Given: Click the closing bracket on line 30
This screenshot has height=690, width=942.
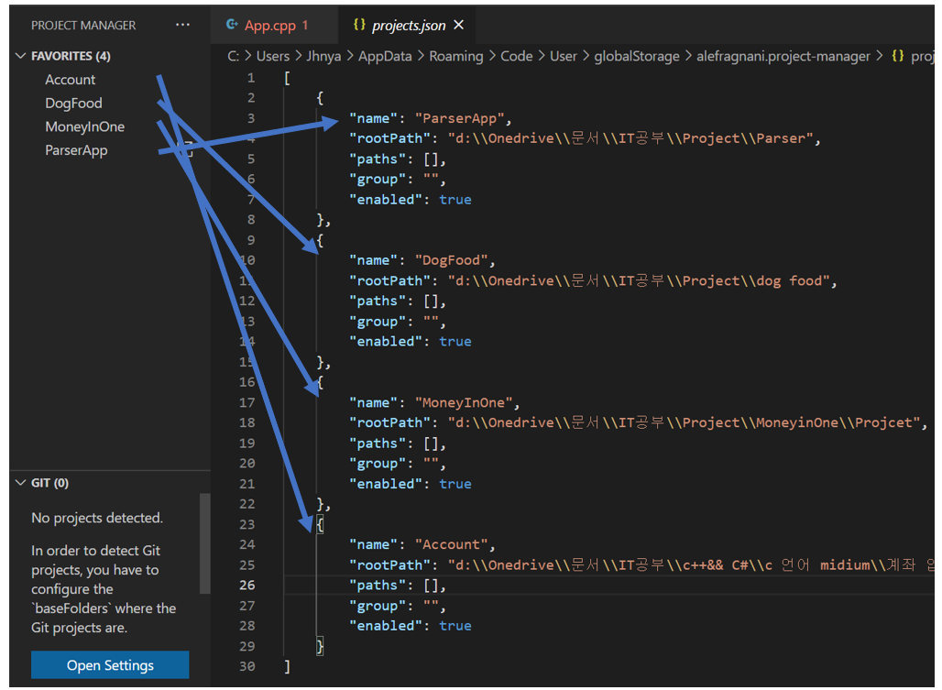Looking at the screenshot, I should coord(287,666).
